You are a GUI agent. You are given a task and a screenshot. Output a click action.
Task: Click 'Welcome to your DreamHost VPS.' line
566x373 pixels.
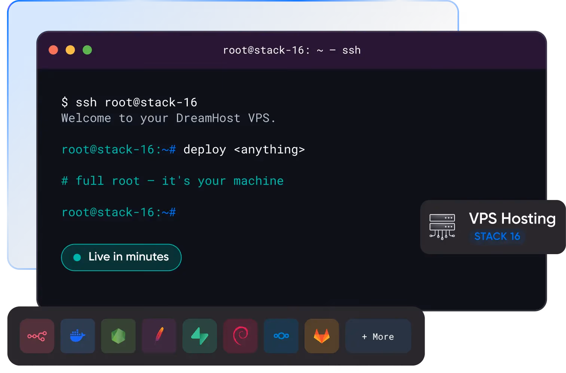coord(168,118)
